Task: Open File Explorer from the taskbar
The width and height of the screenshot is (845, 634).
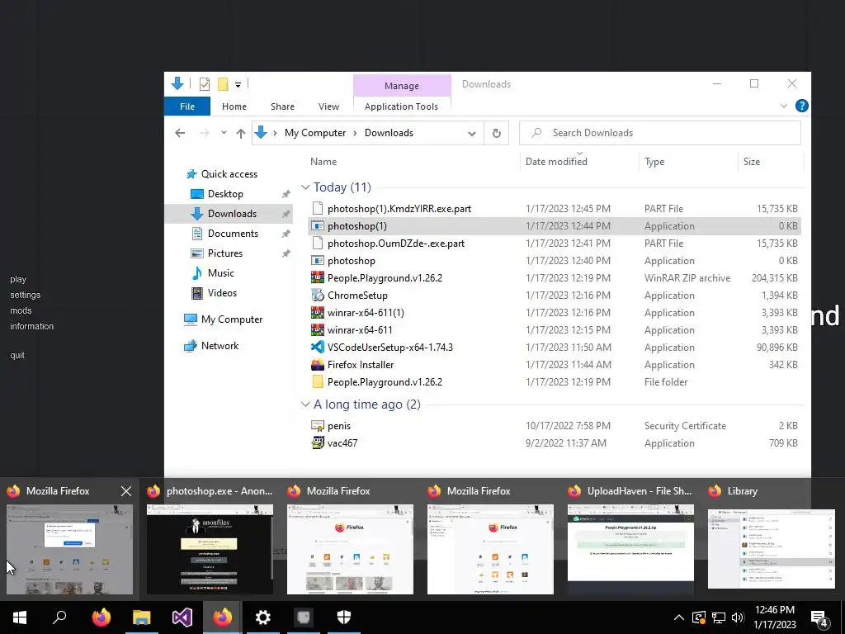Action: click(x=142, y=617)
